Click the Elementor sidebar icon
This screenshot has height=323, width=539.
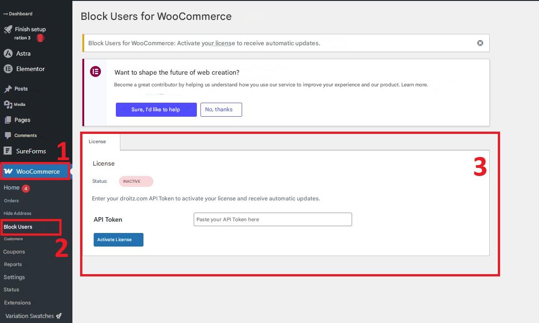(x=8, y=69)
